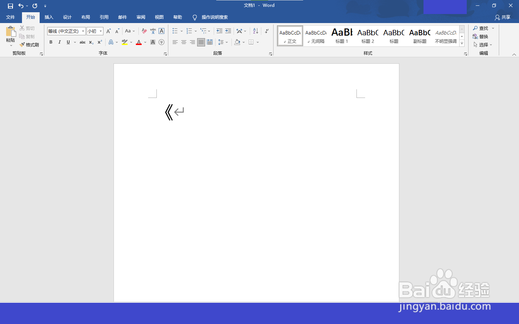Open the 插入 ribbon tab
This screenshot has width=519, height=324.
point(49,17)
